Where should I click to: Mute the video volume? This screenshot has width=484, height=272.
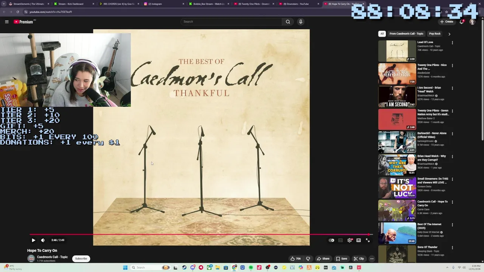tap(43, 240)
